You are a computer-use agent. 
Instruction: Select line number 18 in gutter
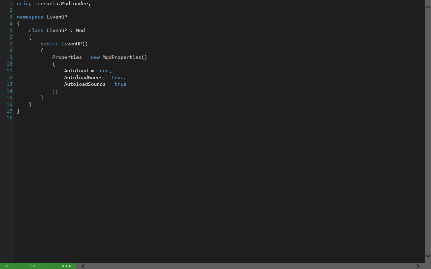point(9,118)
